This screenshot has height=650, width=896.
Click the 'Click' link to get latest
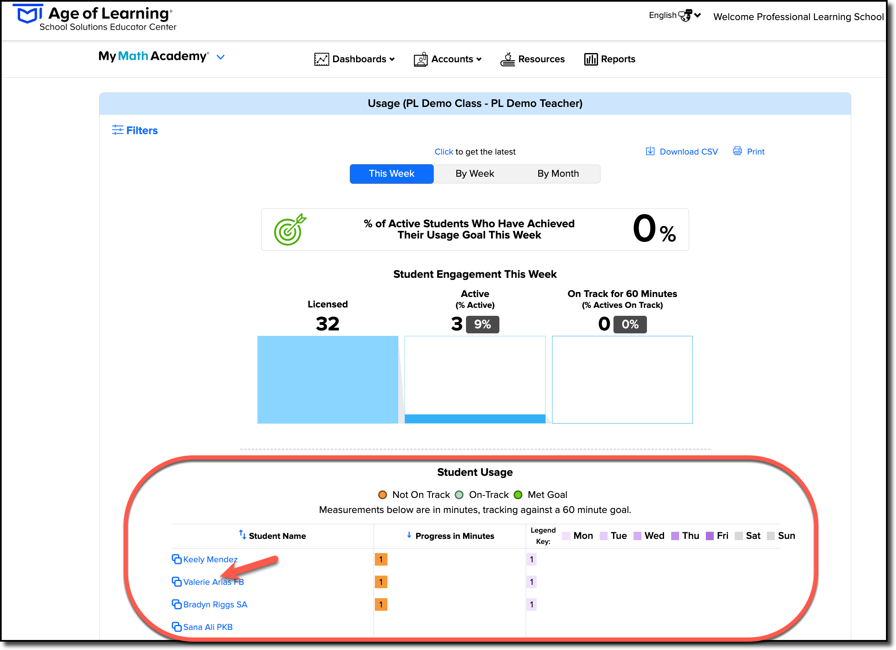[x=444, y=152]
